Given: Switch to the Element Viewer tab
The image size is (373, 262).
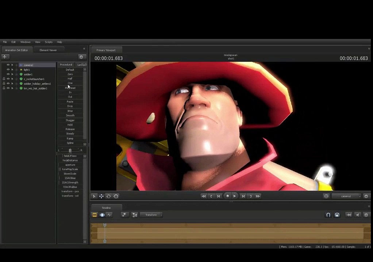Looking at the screenshot, I should [48, 50].
